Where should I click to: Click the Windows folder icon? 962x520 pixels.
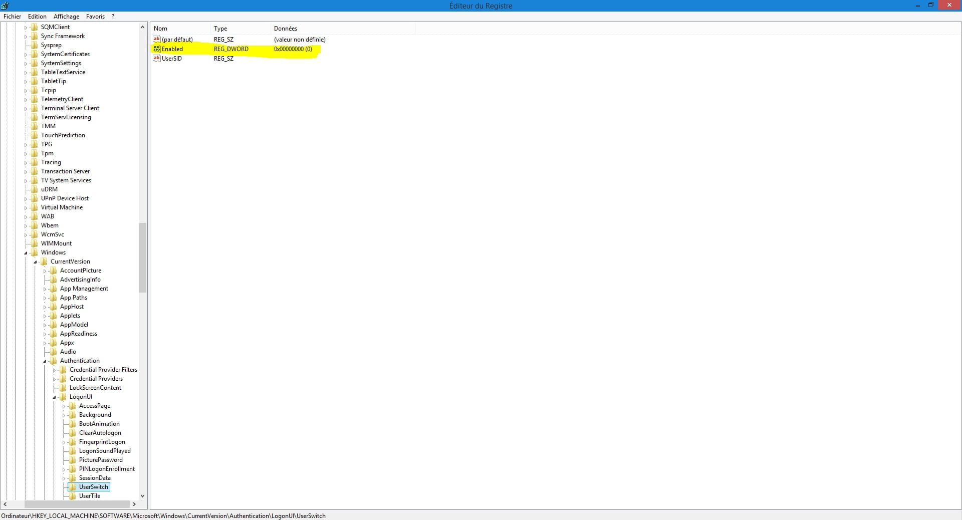pos(34,252)
